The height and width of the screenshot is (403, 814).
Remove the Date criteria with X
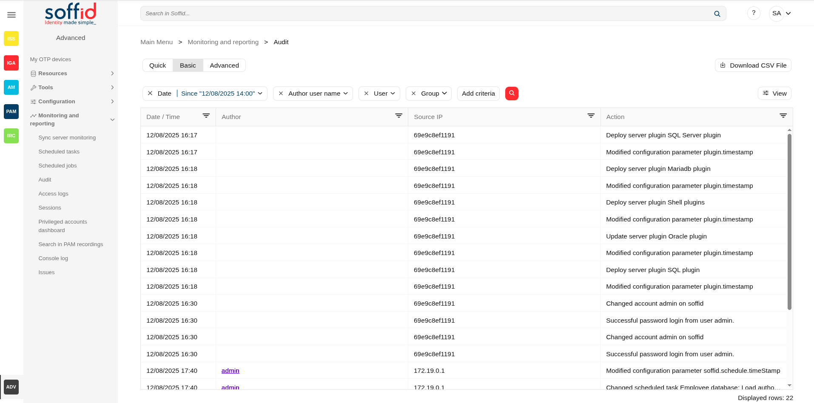[150, 93]
